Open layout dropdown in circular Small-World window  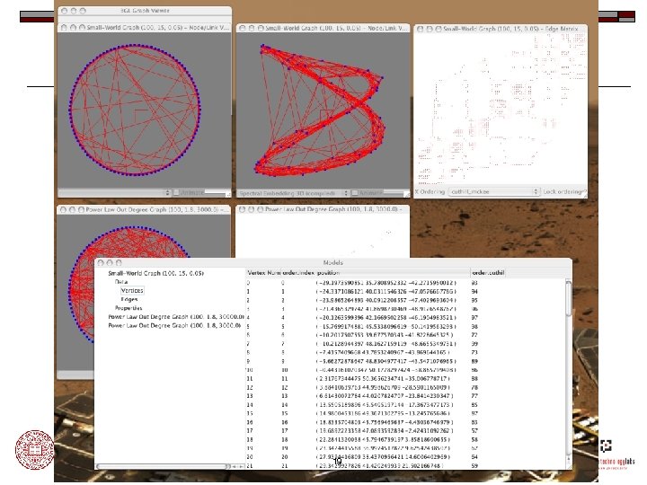(114, 192)
